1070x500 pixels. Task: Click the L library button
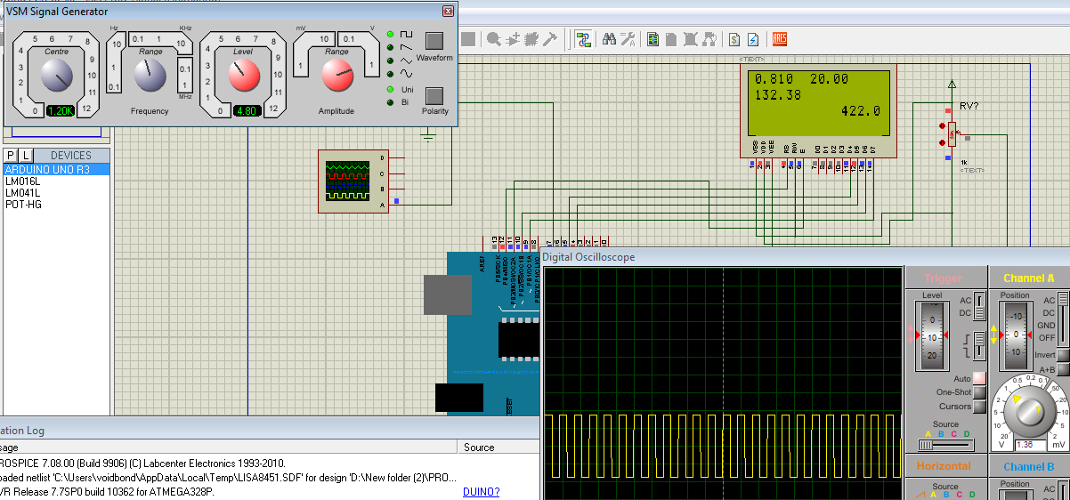click(x=26, y=156)
